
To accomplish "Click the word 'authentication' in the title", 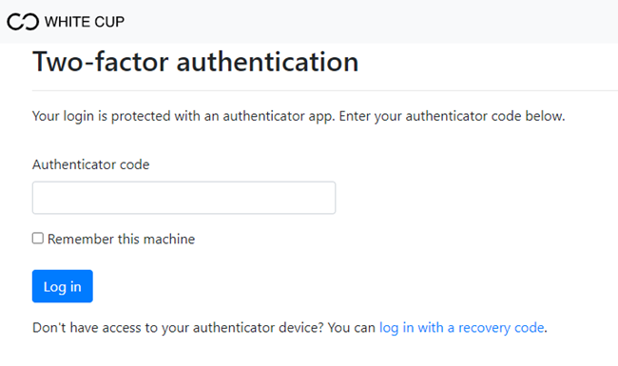I will pos(267,62).
